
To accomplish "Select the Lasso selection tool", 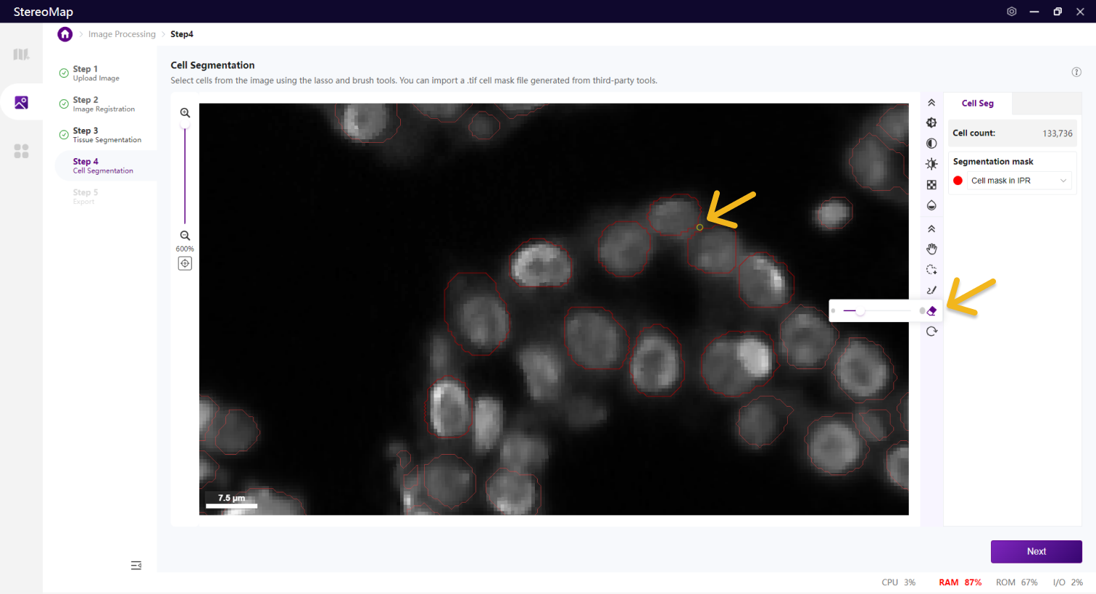I will 931,270.
